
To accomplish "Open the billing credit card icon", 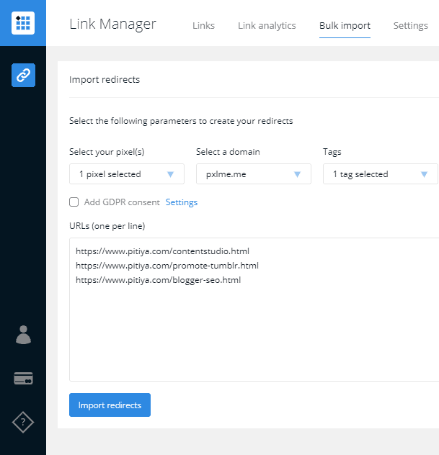I will pos(23,379).
